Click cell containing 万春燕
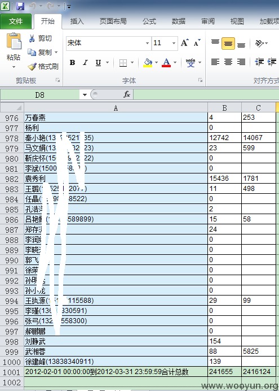Screen dimensions: 279x391 116,118
